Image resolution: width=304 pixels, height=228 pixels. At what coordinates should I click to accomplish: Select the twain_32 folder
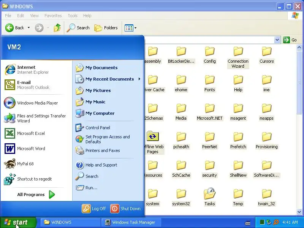click(267, 198)
